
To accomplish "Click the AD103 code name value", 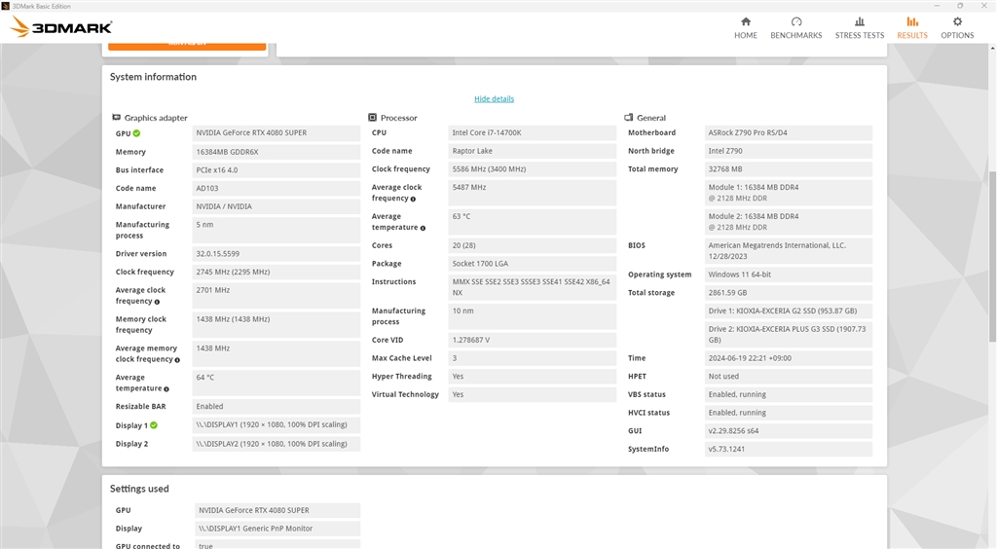I will [276, 188].
